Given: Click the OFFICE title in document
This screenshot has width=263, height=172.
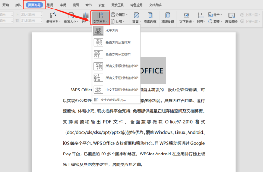Looking at the screenshot, I should 152,71.
